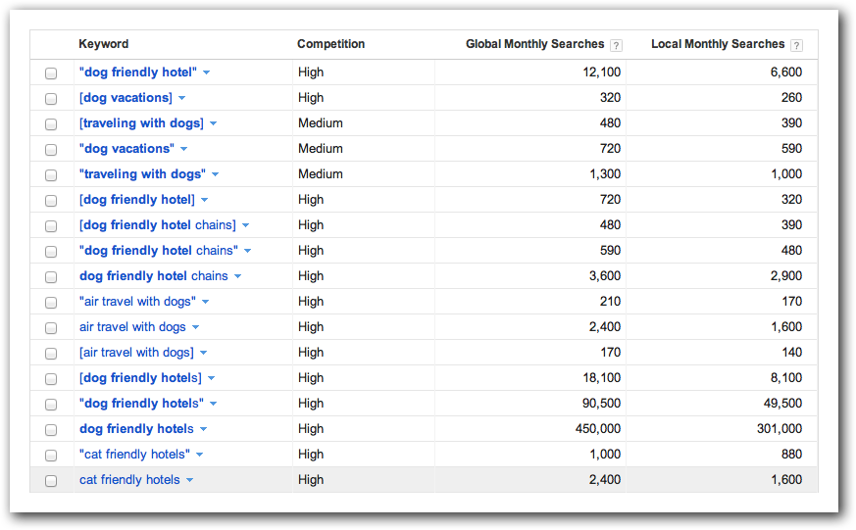
Task: Select global searches value 210
Action: [x=610, y=301]
